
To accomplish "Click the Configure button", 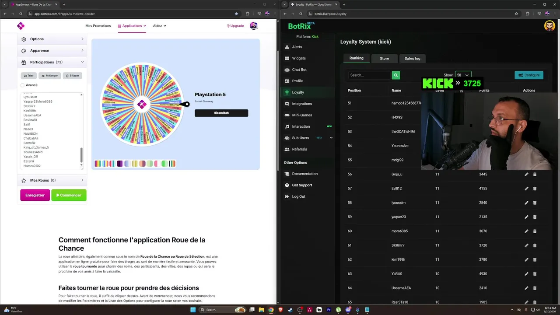I will tap(529, 75).
